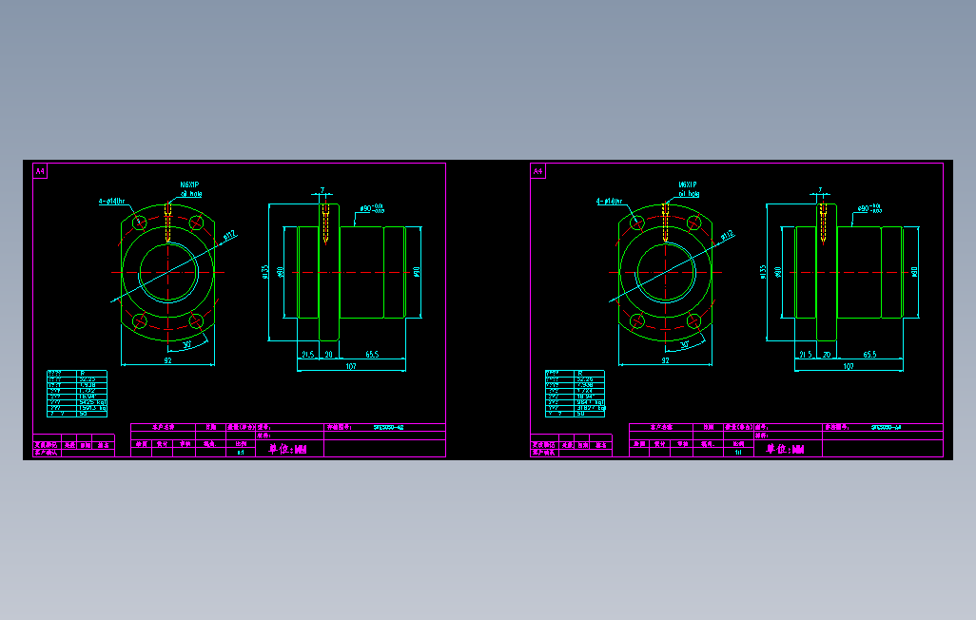Click the 21.5 dimension in right drawing
Viewport: 976px width, 620px height.
806,354
